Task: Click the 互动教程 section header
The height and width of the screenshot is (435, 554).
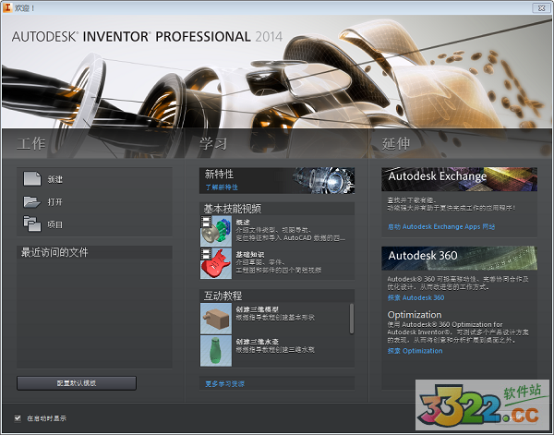Action: pos(277,296)
